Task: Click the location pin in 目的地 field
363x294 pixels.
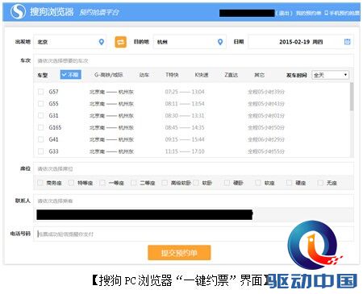Action: coord(220,42)
